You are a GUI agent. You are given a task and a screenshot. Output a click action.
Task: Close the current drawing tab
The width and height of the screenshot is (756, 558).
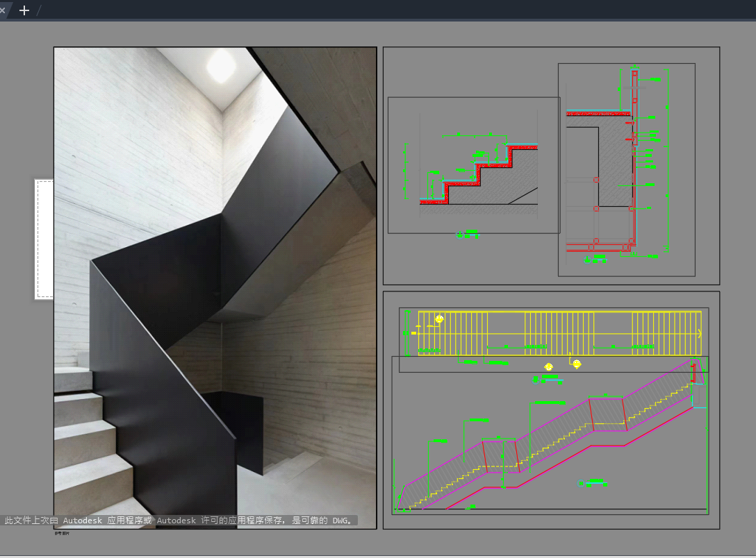[x=2, y=10]
